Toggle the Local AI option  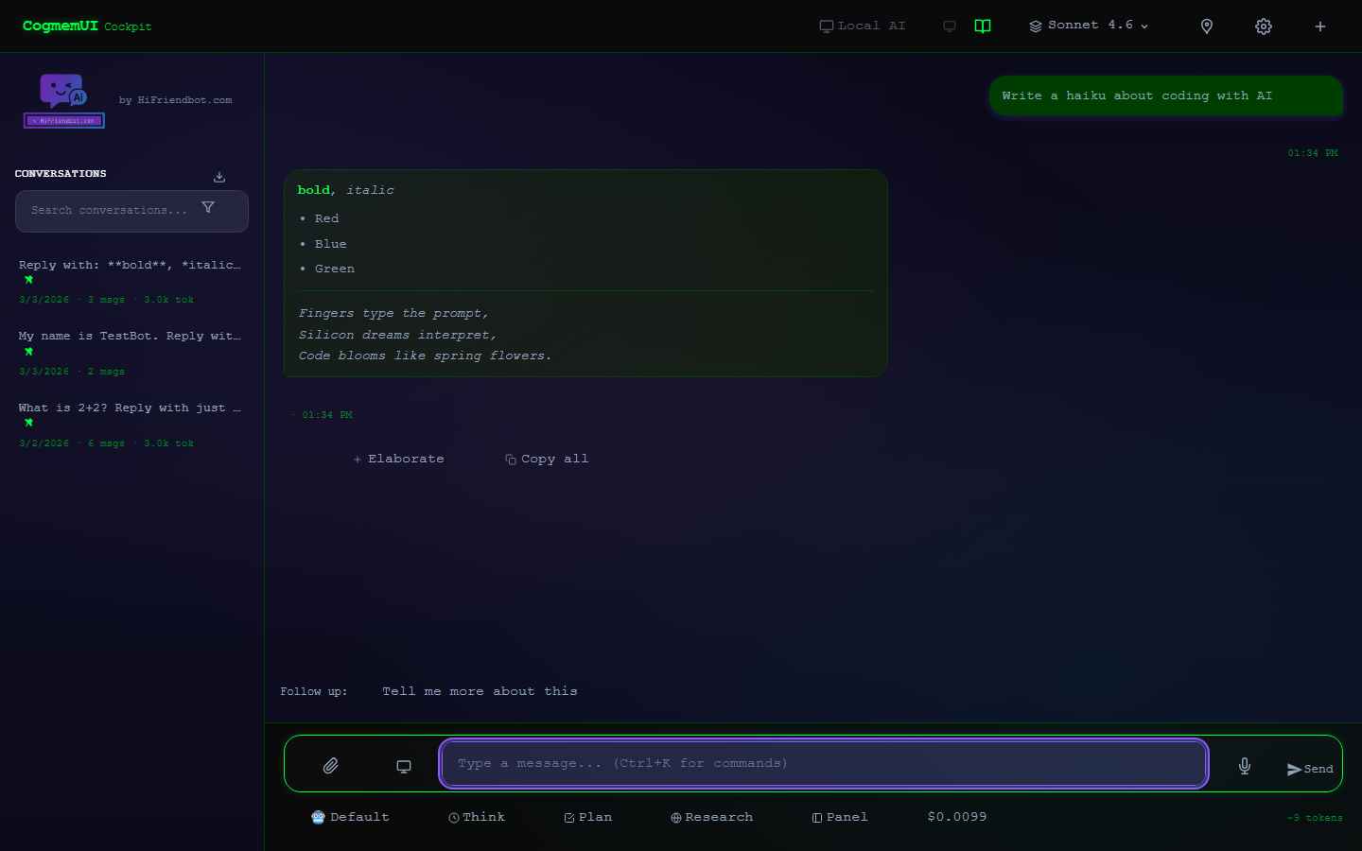863,26
